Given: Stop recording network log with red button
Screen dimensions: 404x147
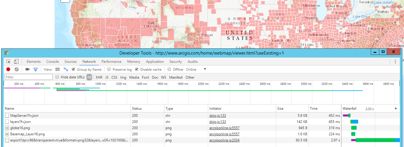Looking at the screenshot, I should (8, 70).
